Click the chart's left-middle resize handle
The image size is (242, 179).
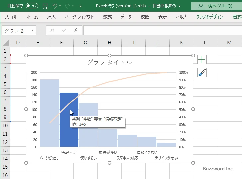coord(26,109)
